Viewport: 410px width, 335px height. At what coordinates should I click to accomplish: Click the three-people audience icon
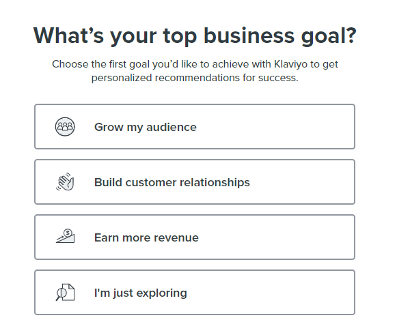[x=65, y=127]
